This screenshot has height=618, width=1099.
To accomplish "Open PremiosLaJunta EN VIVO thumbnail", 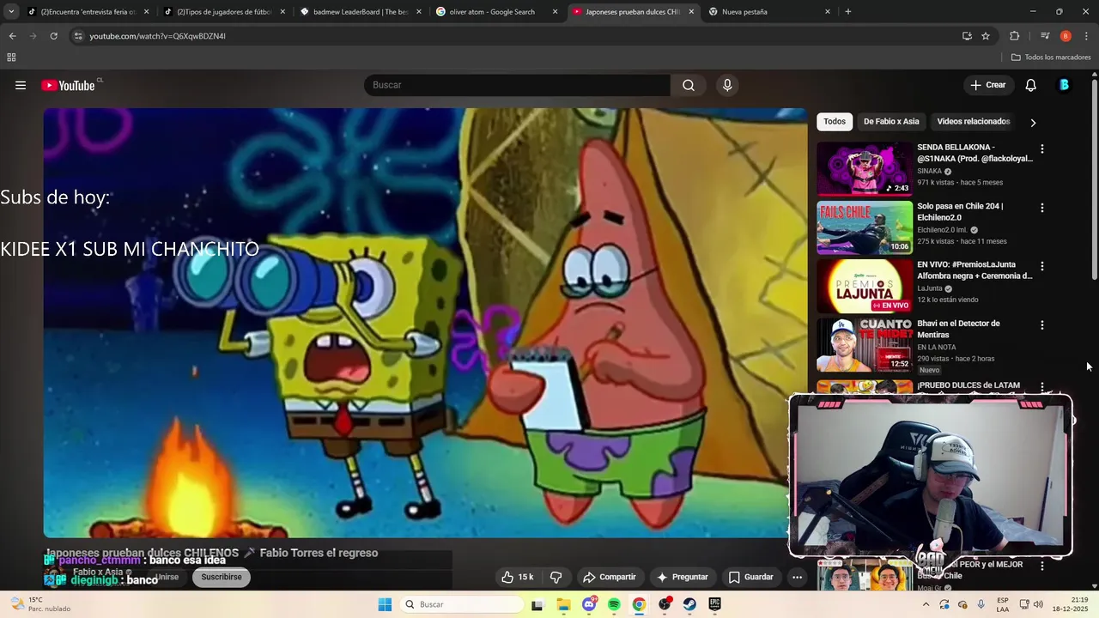I will tap(865, 287).
